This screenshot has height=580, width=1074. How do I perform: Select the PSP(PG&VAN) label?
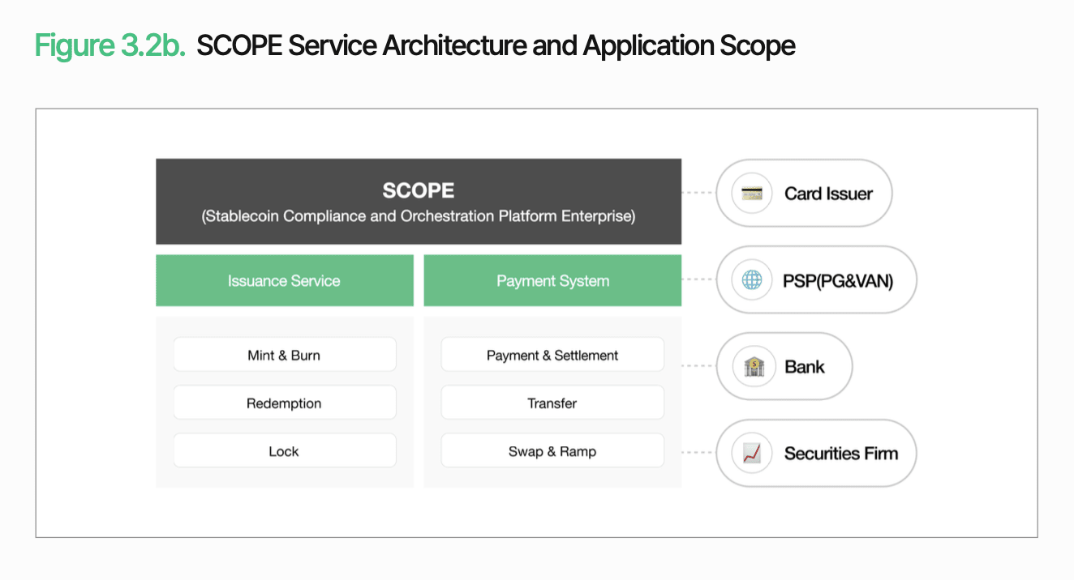coord(838,281)
